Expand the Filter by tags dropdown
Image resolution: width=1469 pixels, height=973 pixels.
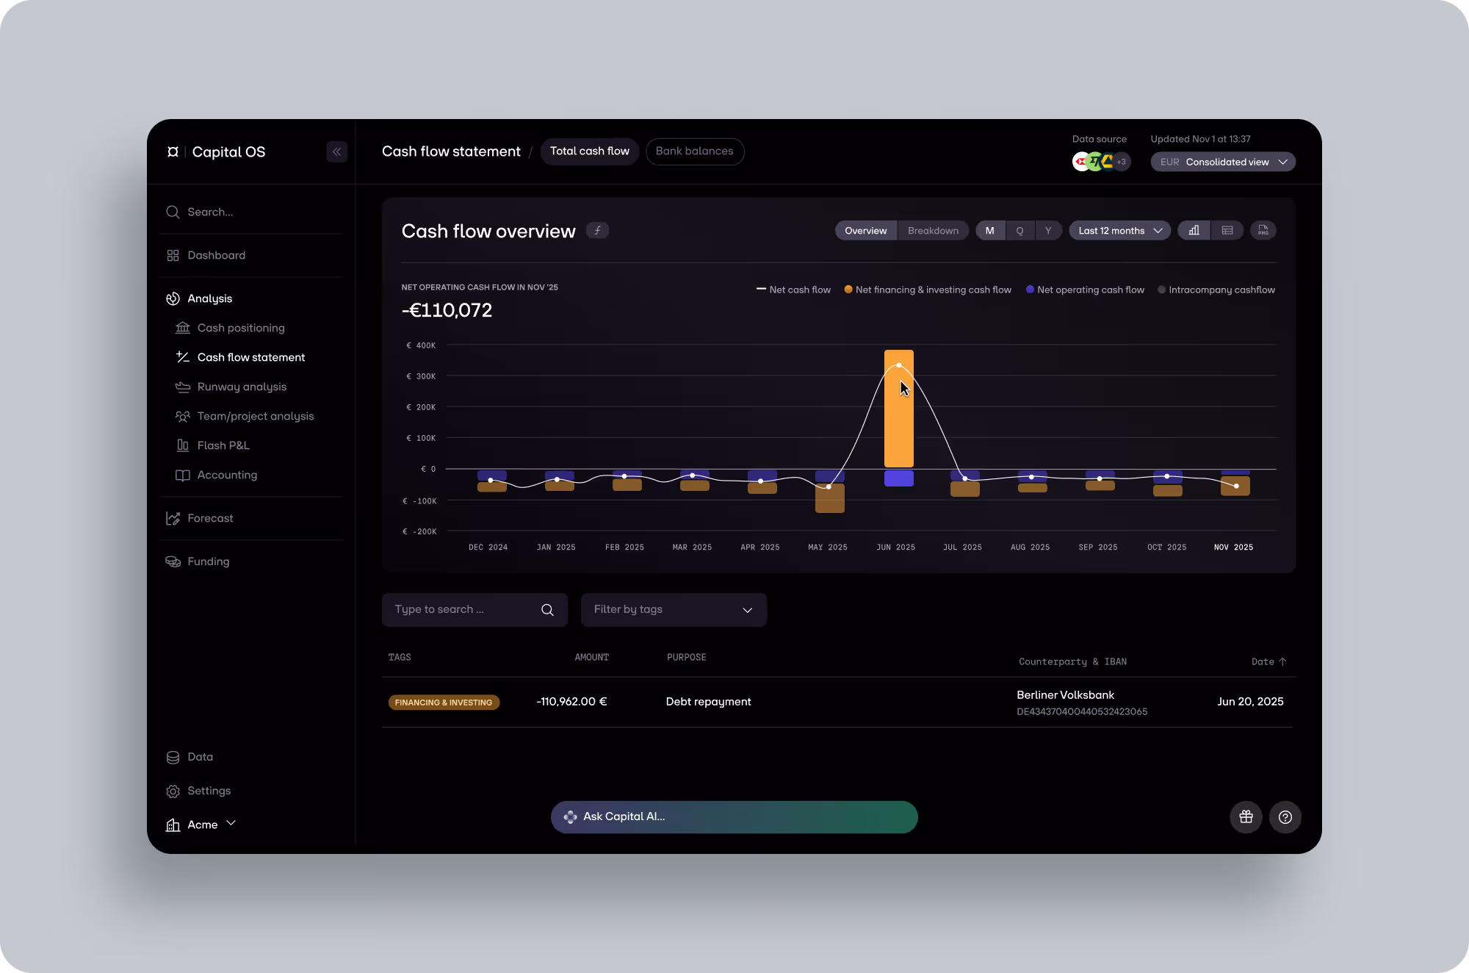point(674,610)
